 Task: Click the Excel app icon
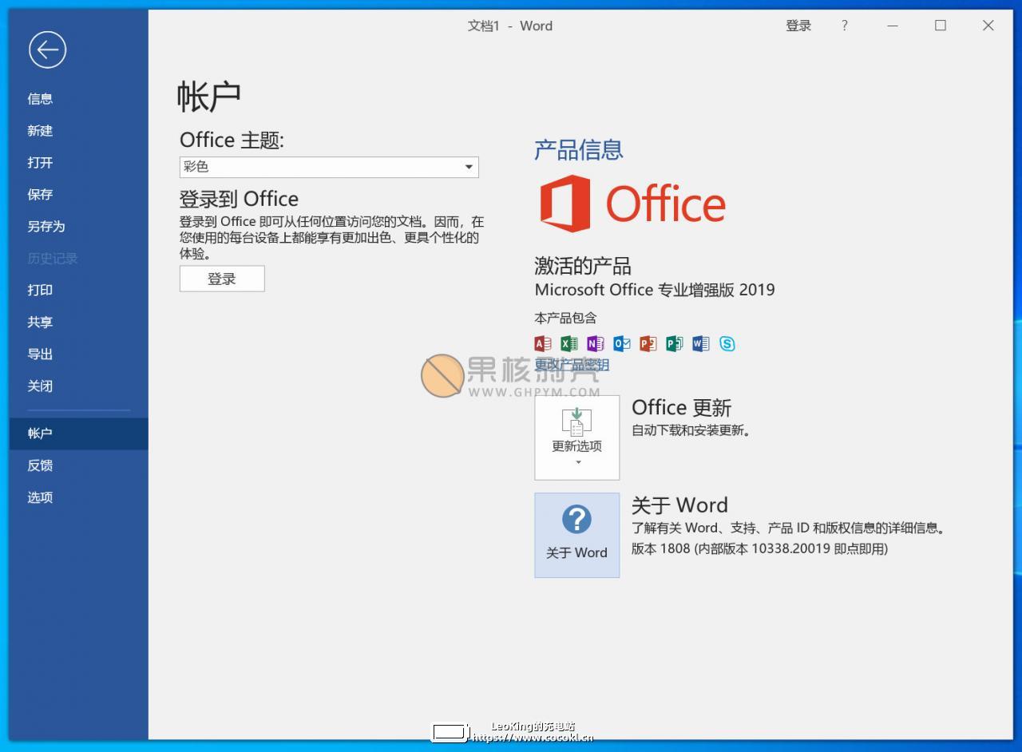[x=569, y=343]
